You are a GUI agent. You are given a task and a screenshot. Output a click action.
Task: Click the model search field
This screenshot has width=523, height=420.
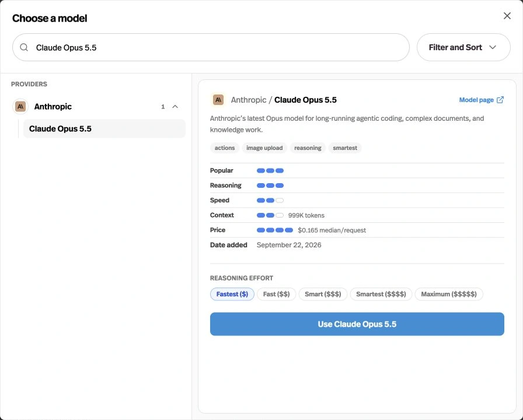211,47
